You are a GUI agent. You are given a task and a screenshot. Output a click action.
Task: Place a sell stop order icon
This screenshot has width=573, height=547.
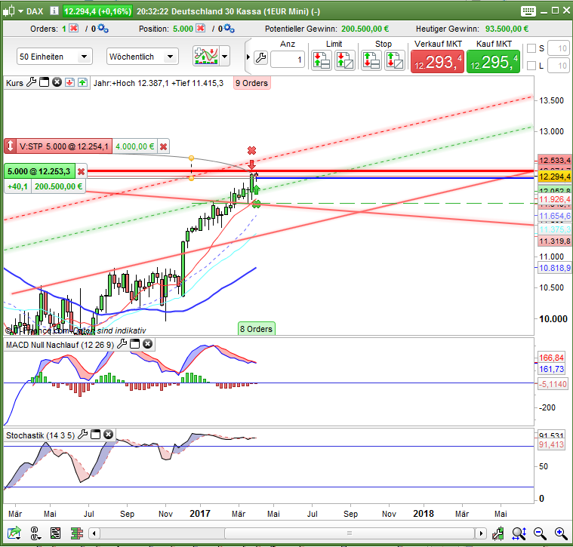(x=371, y=60)
